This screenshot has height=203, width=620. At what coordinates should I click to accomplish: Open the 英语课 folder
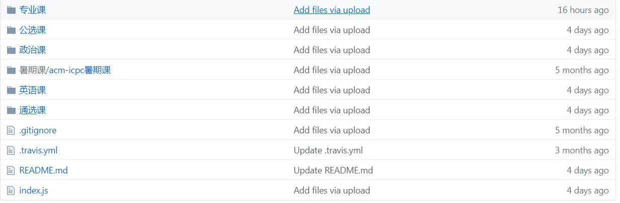(33, 90)
